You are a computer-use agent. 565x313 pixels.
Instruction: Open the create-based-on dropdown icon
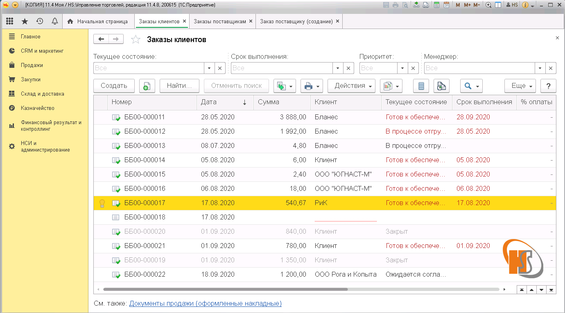(x=285, y=86)
